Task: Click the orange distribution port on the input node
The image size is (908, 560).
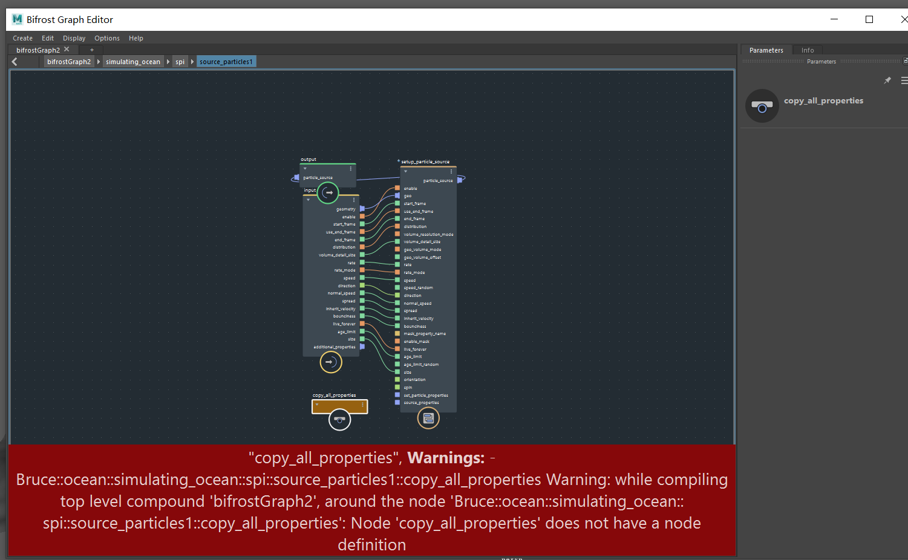Action: [x=362, y=247]
